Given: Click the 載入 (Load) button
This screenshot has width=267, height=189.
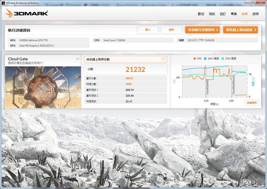Looking at the screenshot, I should coord(148,30).
